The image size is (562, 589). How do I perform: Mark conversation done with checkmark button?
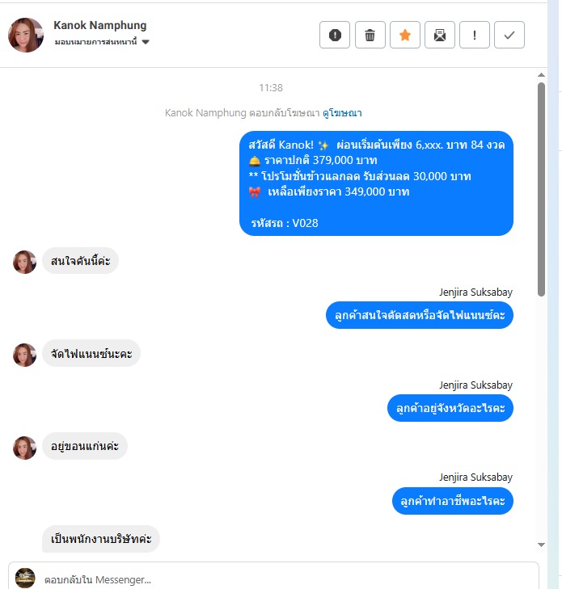tap(509, 35)
